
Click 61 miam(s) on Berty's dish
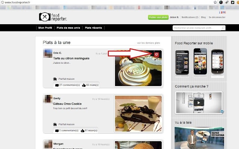91,131
